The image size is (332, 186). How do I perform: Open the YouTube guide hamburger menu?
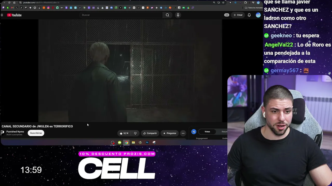(2, 15)
